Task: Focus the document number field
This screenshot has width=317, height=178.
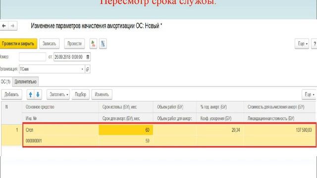Action: [33, 57]
